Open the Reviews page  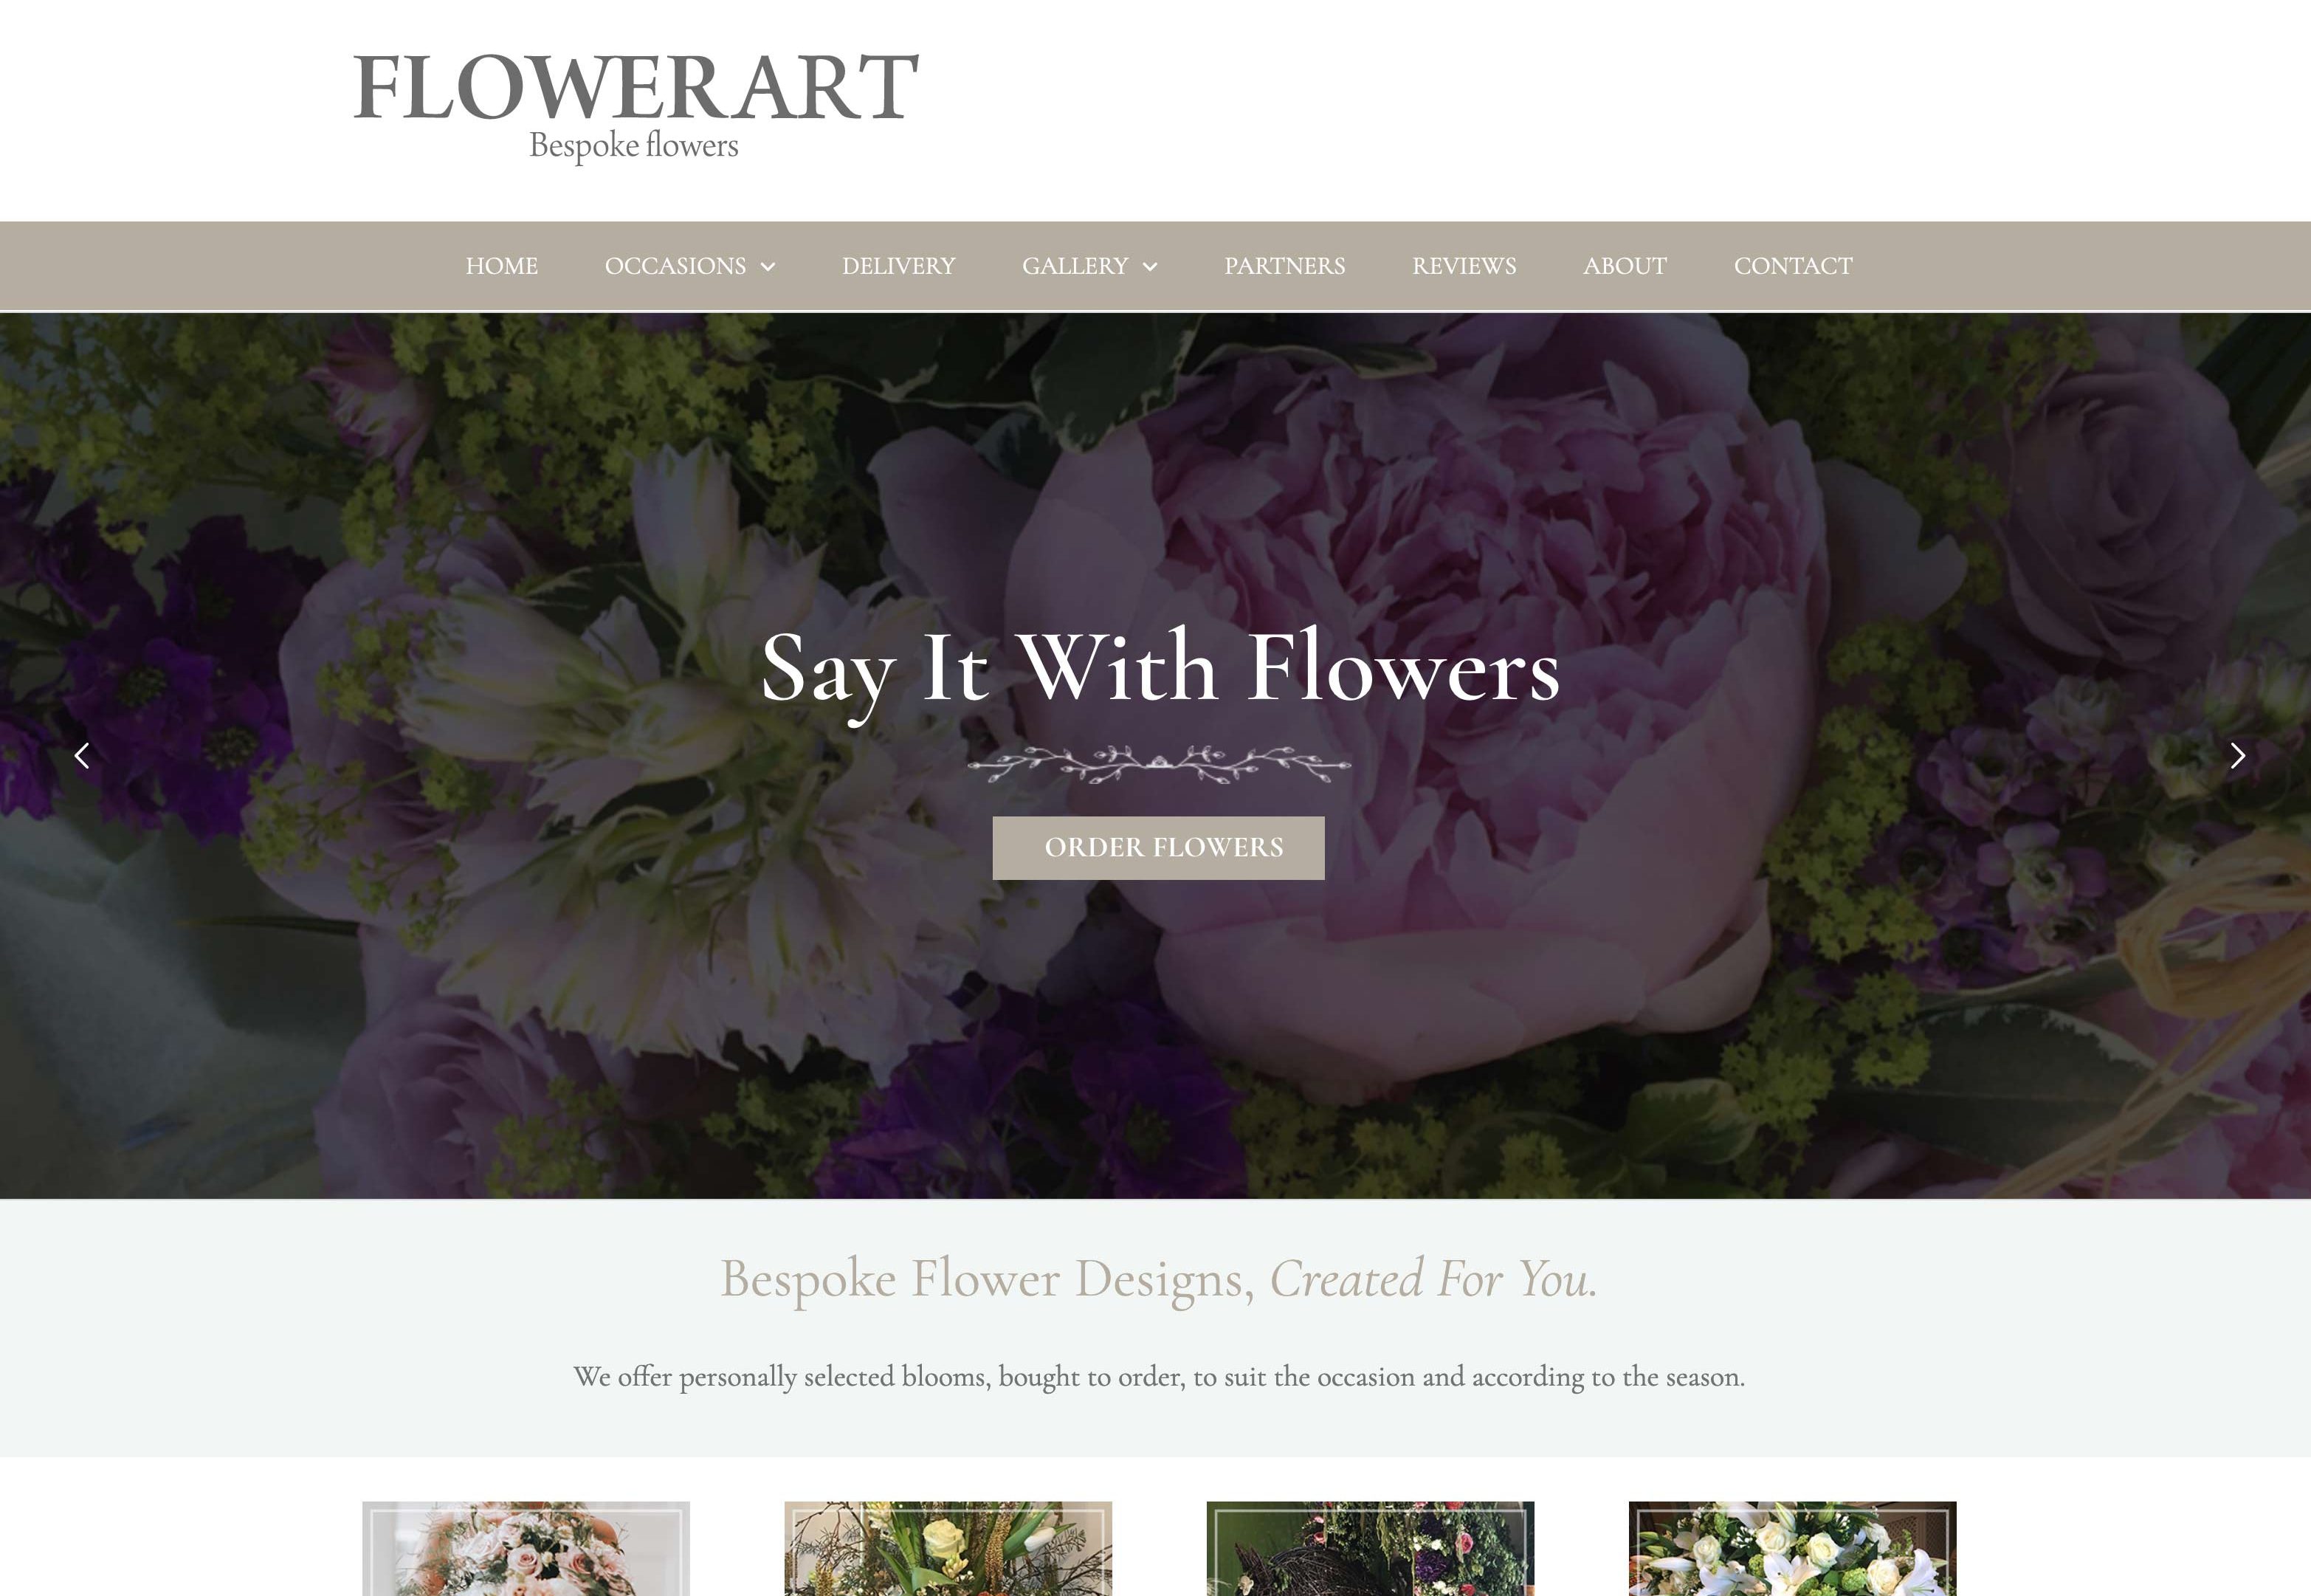click(x=1464, y=266)
